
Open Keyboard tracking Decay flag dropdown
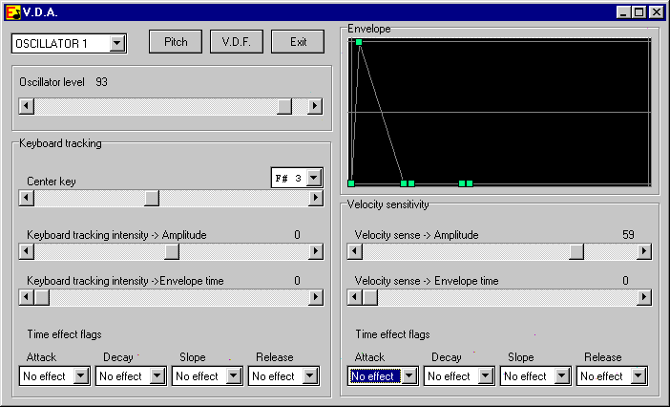pyautogui.click(x=157, y=376)
